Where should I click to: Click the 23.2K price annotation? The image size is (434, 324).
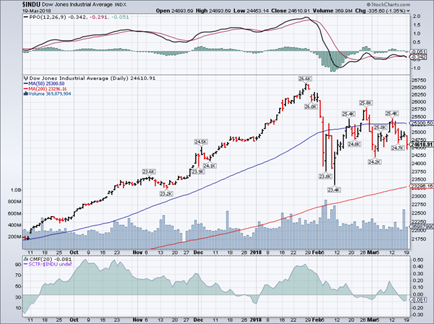(x=166, y=193)
